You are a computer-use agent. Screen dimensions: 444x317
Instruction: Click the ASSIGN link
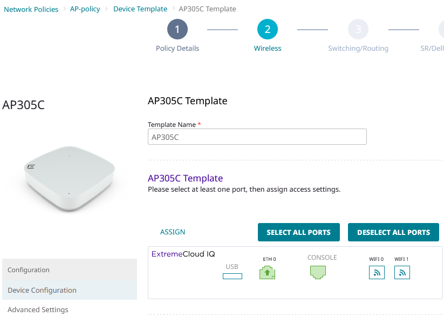coord(173,232)
